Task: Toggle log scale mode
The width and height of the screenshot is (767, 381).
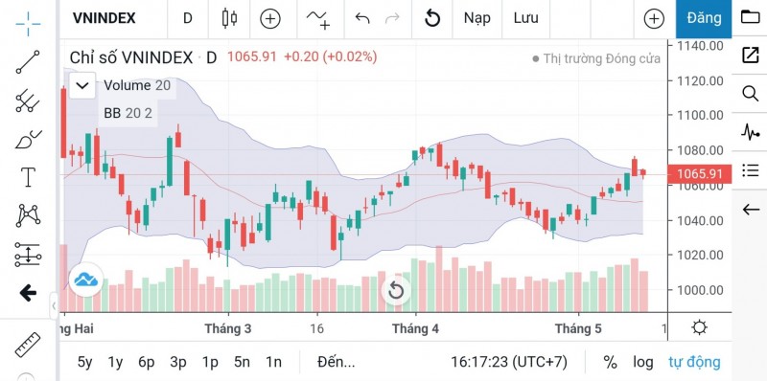Action: point(642,362)
